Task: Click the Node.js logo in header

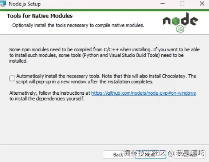Action: (x=180, y=23)
